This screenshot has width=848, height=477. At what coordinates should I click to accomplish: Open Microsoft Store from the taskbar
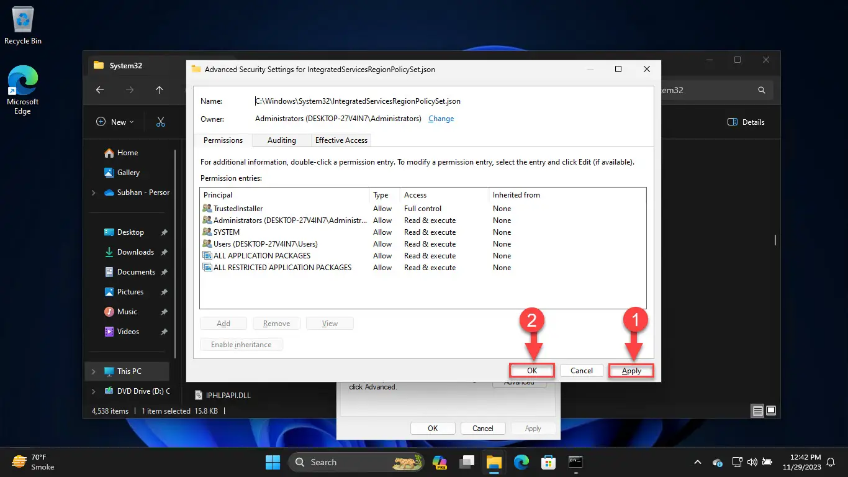[x=548, y=462]
